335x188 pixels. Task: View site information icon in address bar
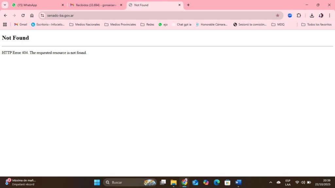pyautogui.click(x=43, y=15)
